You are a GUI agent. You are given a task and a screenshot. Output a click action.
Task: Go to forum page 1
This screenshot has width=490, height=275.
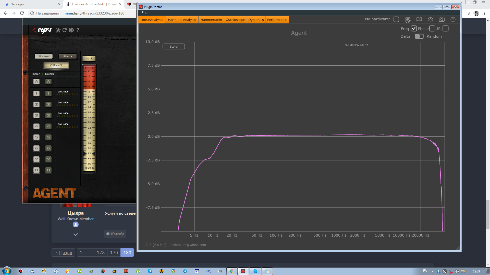(81, 253)
